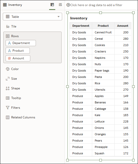
Task: Open the Properties sliders tab icon
Action: click(60, 5)
